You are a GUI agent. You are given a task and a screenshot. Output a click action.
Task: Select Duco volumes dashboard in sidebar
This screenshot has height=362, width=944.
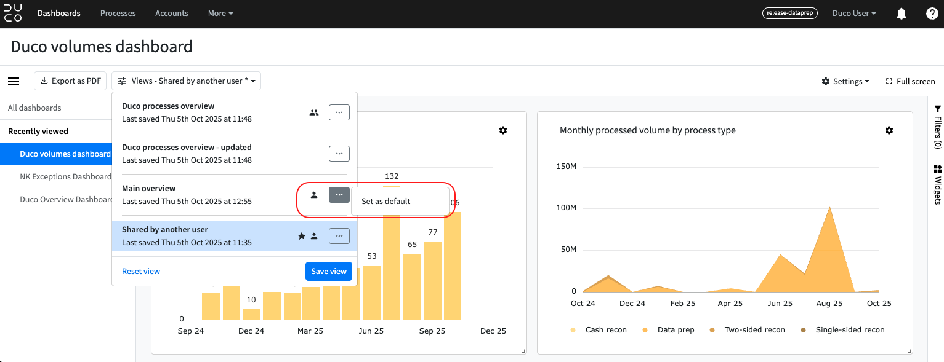(x=55, y=154)
